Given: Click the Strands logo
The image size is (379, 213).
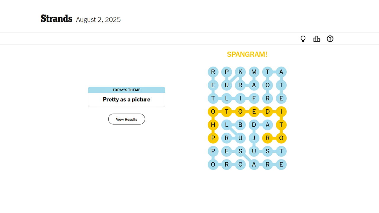Looking at the screenshot, I should [x=56, y=18].
